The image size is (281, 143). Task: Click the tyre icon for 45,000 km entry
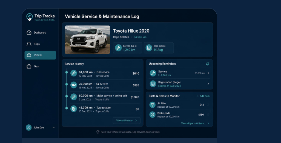point(73,108)
